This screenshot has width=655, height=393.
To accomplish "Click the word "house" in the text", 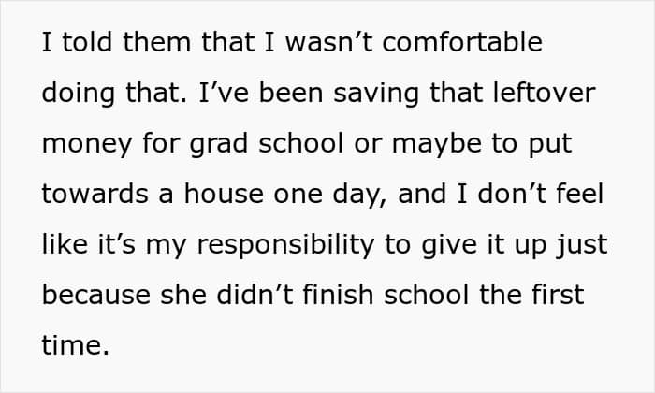I will point(224,194).
